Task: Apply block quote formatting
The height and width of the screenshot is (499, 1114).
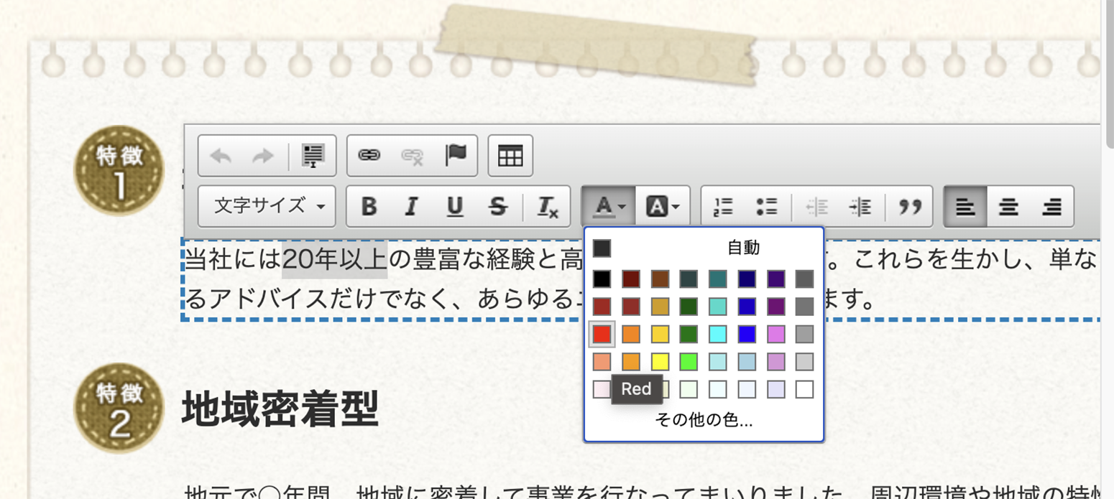Action: click(910, 207)
